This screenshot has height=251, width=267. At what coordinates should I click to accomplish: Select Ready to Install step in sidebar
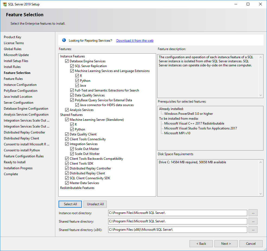click(15, 162)
